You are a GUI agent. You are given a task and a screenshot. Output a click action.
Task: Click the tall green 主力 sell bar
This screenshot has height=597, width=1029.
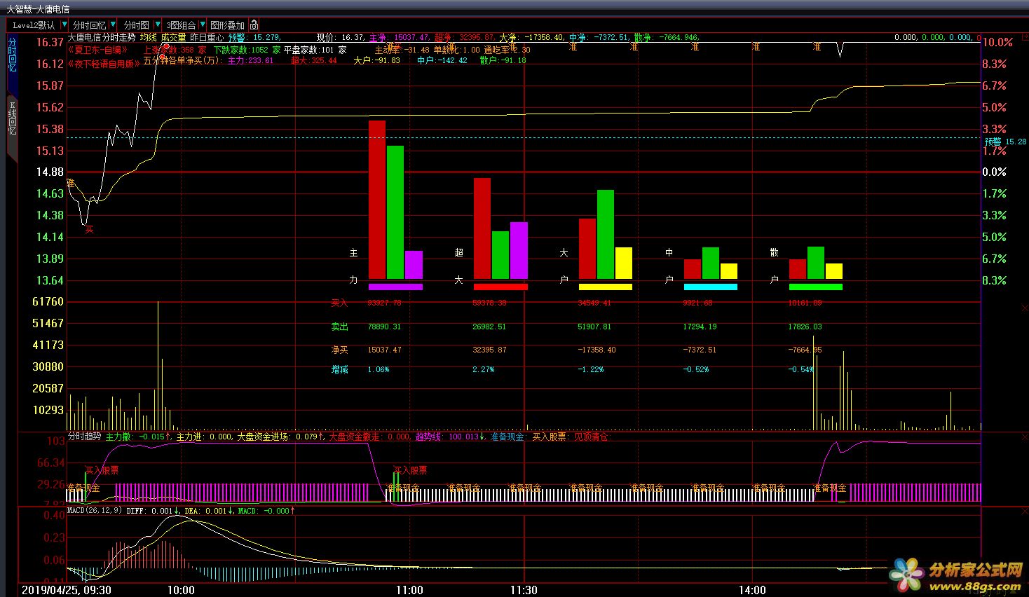(395, 212)
